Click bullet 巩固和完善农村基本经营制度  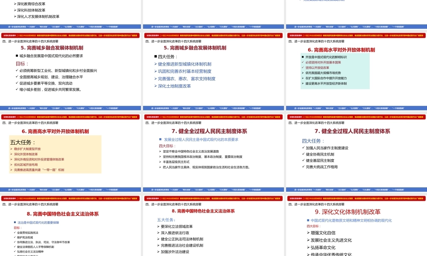[184, 71]
